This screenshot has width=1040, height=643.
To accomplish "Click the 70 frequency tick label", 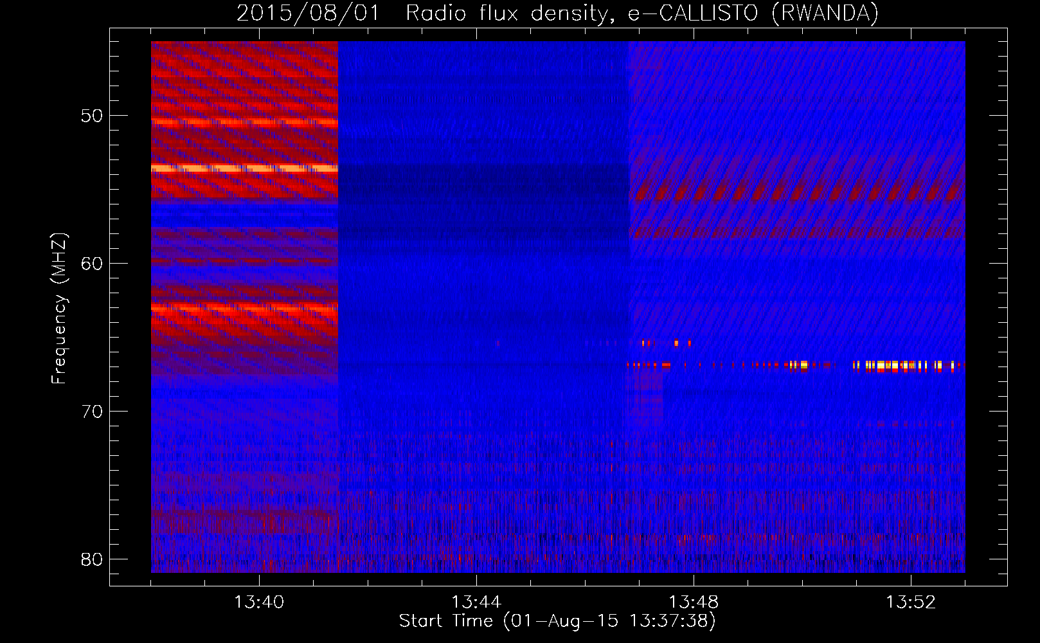I will click(92, 412).
